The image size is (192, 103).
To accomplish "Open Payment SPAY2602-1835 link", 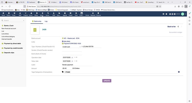I will tap(72, 43).
